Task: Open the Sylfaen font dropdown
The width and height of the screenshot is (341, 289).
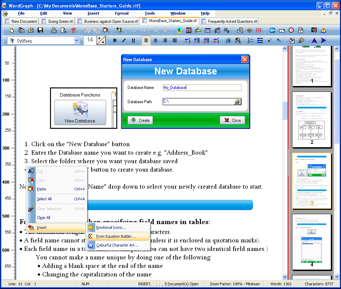Action: 76,40
